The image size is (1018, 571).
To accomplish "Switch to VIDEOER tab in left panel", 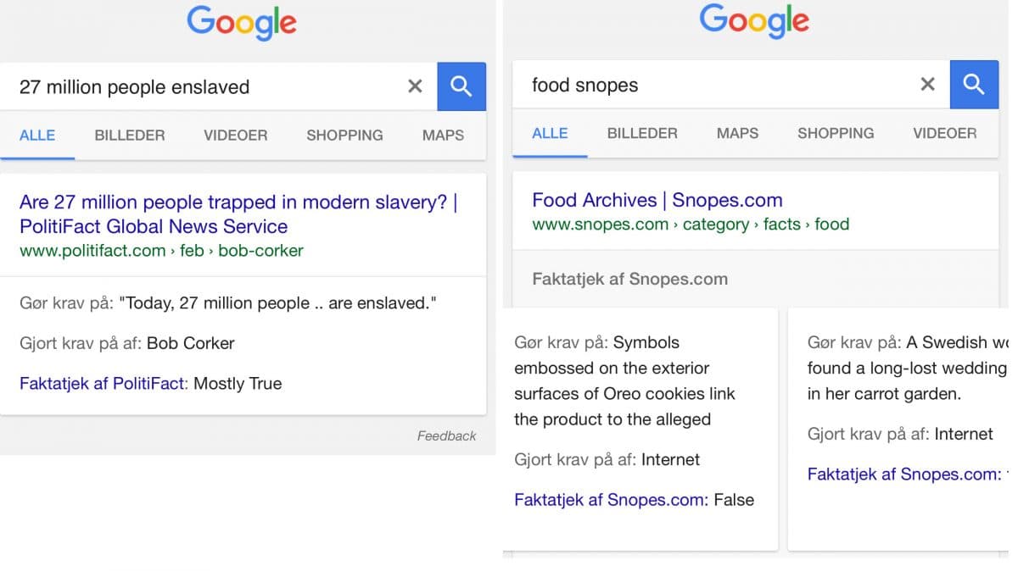I will (235, 136).
